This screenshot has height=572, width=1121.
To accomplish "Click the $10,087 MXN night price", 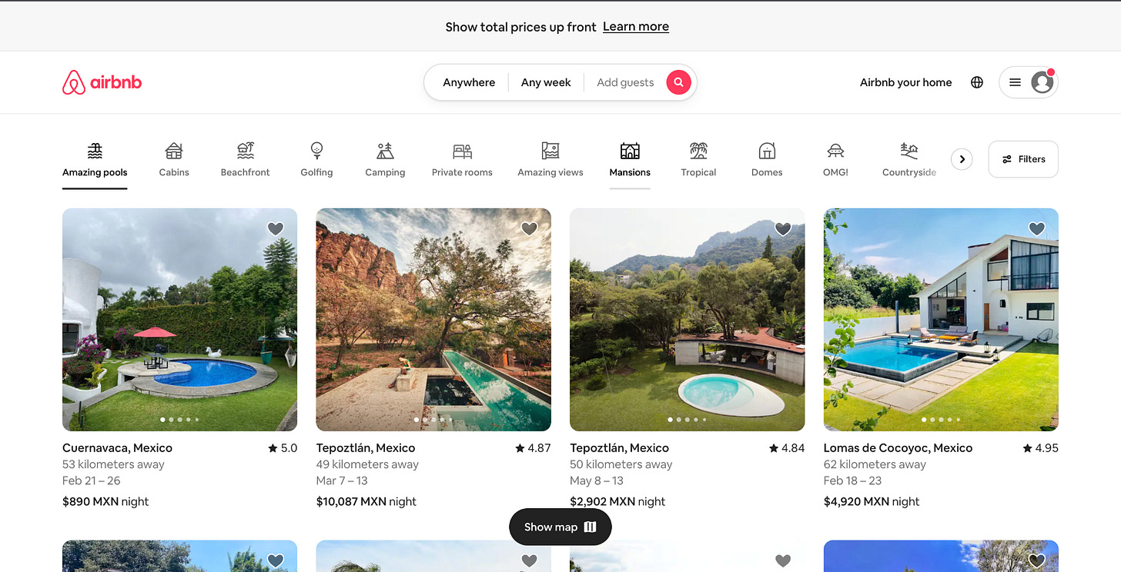I will point(366,501).
